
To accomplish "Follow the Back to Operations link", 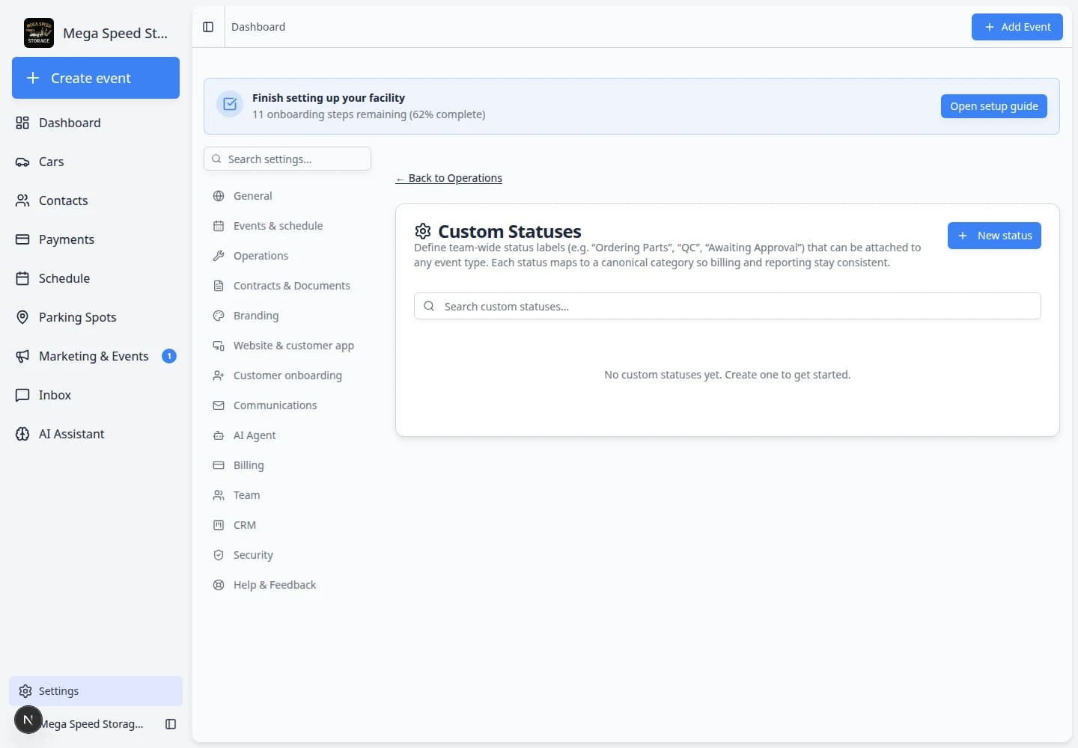I will [449, 178].
